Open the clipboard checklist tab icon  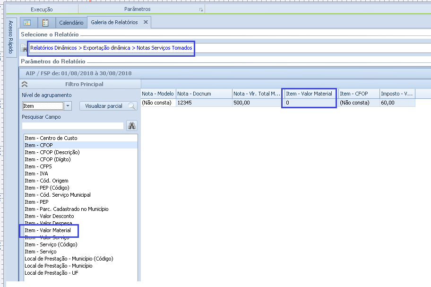pyautogui.click(x=45, y=23)
